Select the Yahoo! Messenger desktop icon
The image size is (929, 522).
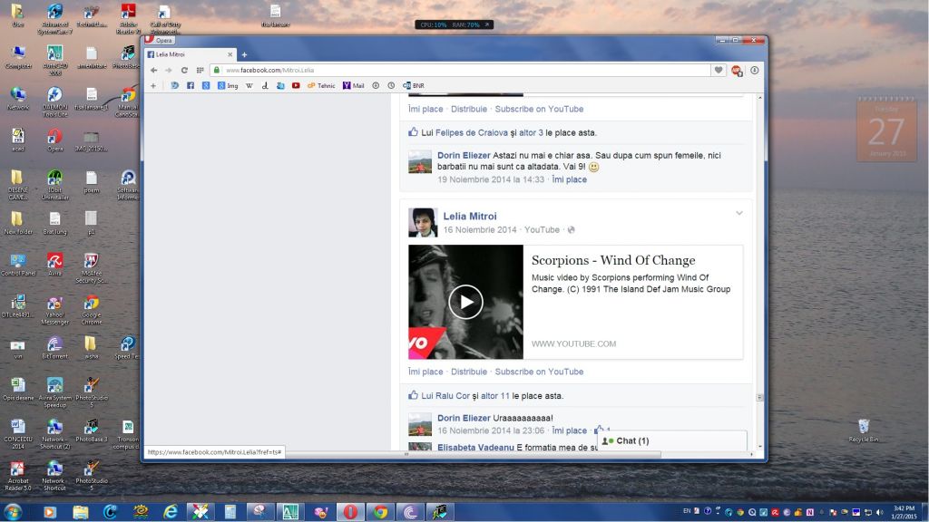pyautogui.click(x=54, y=310)
